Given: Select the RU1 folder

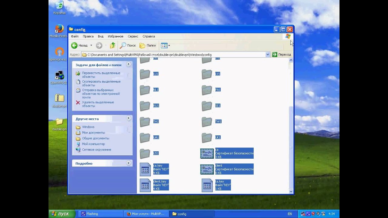Looking at the screenshot, I should (x=149, y=106).
